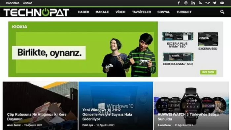Open HUAWEI WATCH 3 Türkiye article
The width and height of the screenshot is (231, 130).
point(188,117)
